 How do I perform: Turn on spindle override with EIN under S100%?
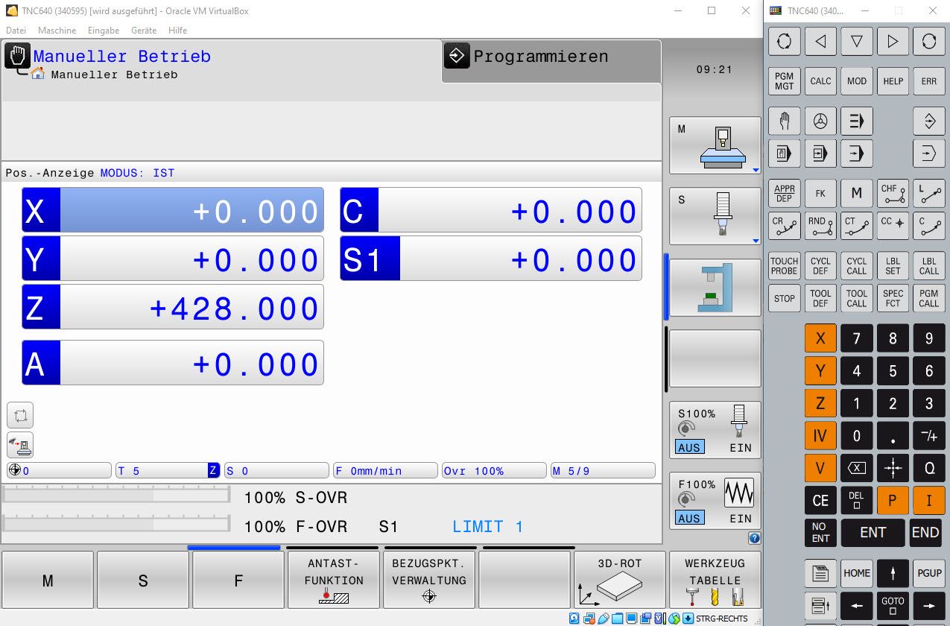click(741, 448)
